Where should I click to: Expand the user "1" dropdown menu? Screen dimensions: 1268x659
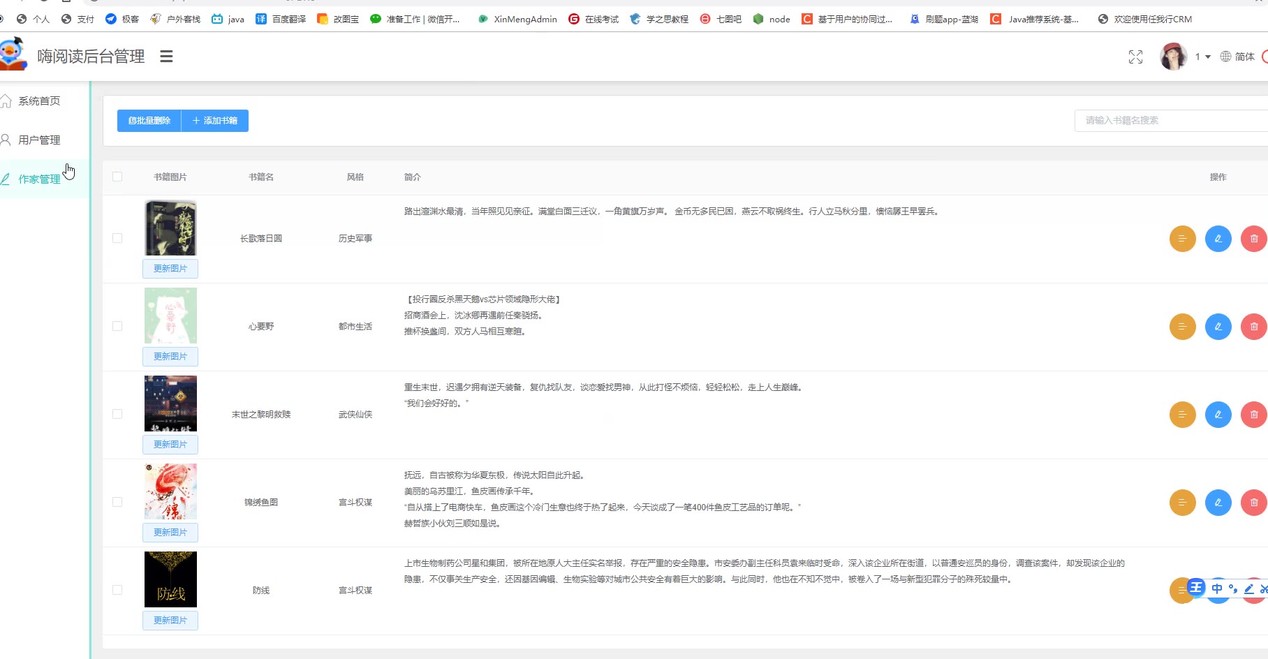tap(1202, 57)
